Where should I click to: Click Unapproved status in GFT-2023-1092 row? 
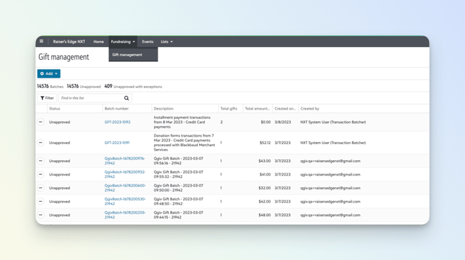[x=60, y=122]
